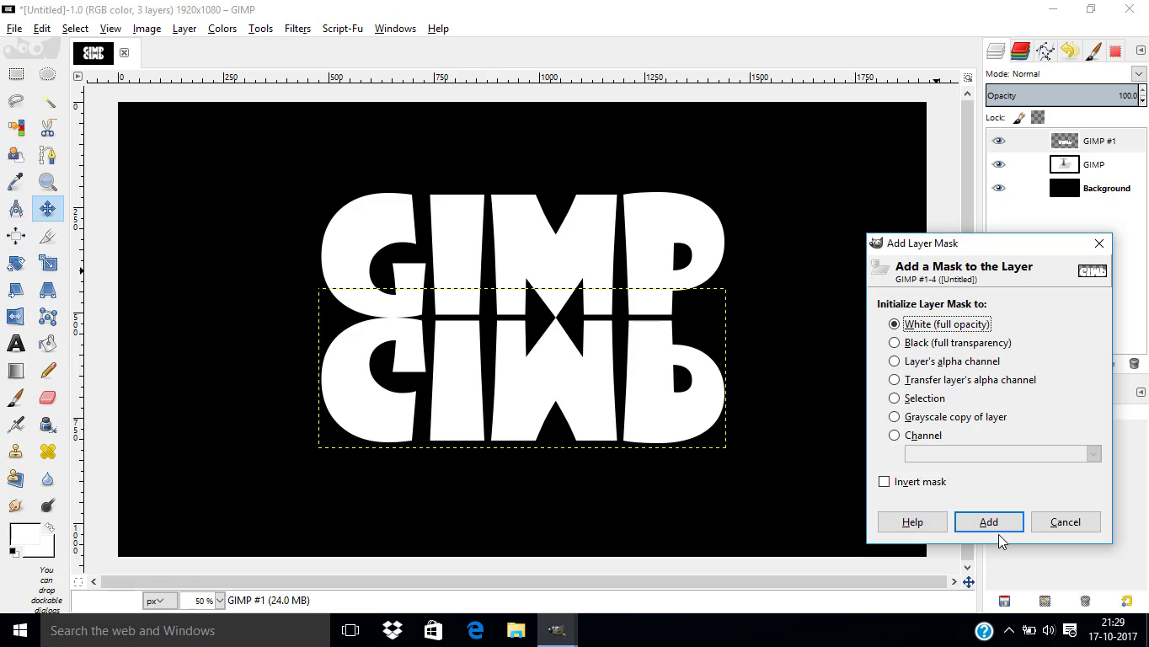Hide the GIMP #1 layer
1149x647 pixels.
click(998, 141)
